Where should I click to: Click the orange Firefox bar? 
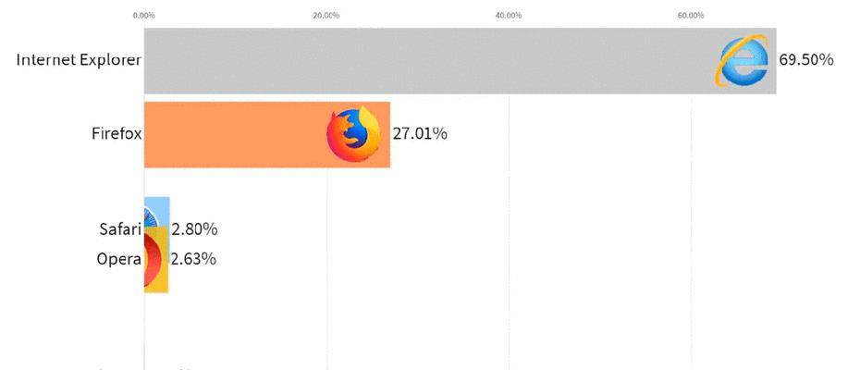(x=267, y=135)
